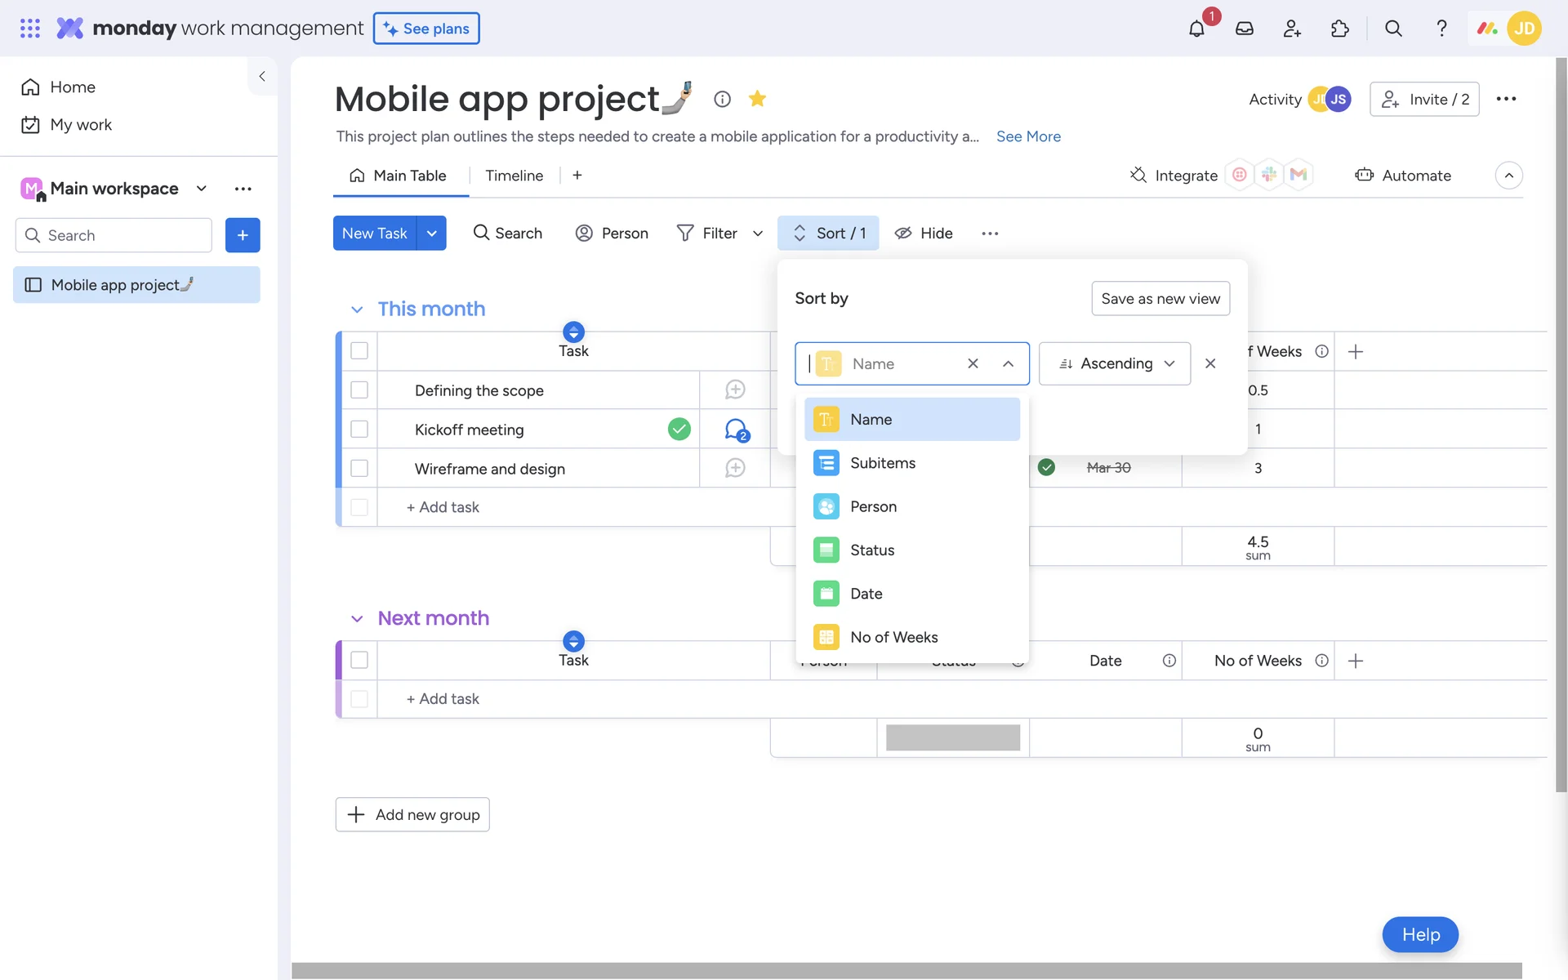Click the See More description link

click(x=1028, y=136)
